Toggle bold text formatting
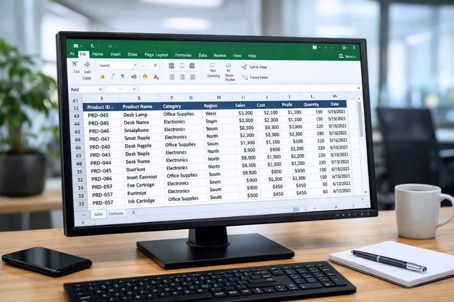Screen dimensions: 454x302 [112, 77]
